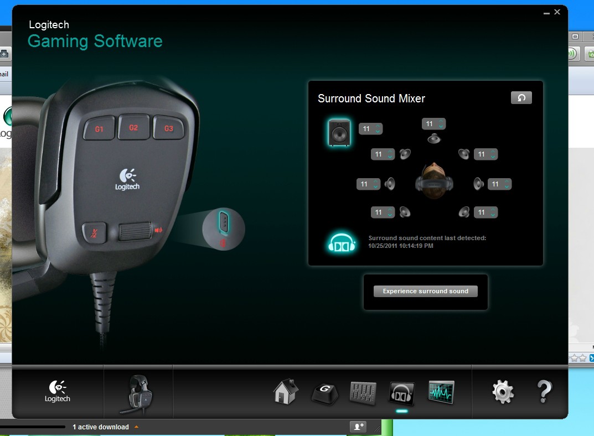Screen dimensions: 594x436
Task: Open the equalizer mixer board icon
Action: point(363,392)
